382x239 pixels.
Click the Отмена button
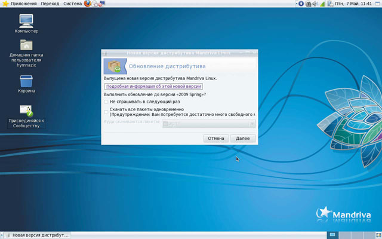point(216,138)
